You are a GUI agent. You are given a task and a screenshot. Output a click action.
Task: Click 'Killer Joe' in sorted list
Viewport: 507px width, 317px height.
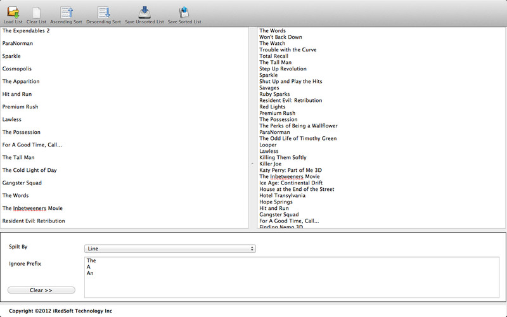tap(271, 164)
